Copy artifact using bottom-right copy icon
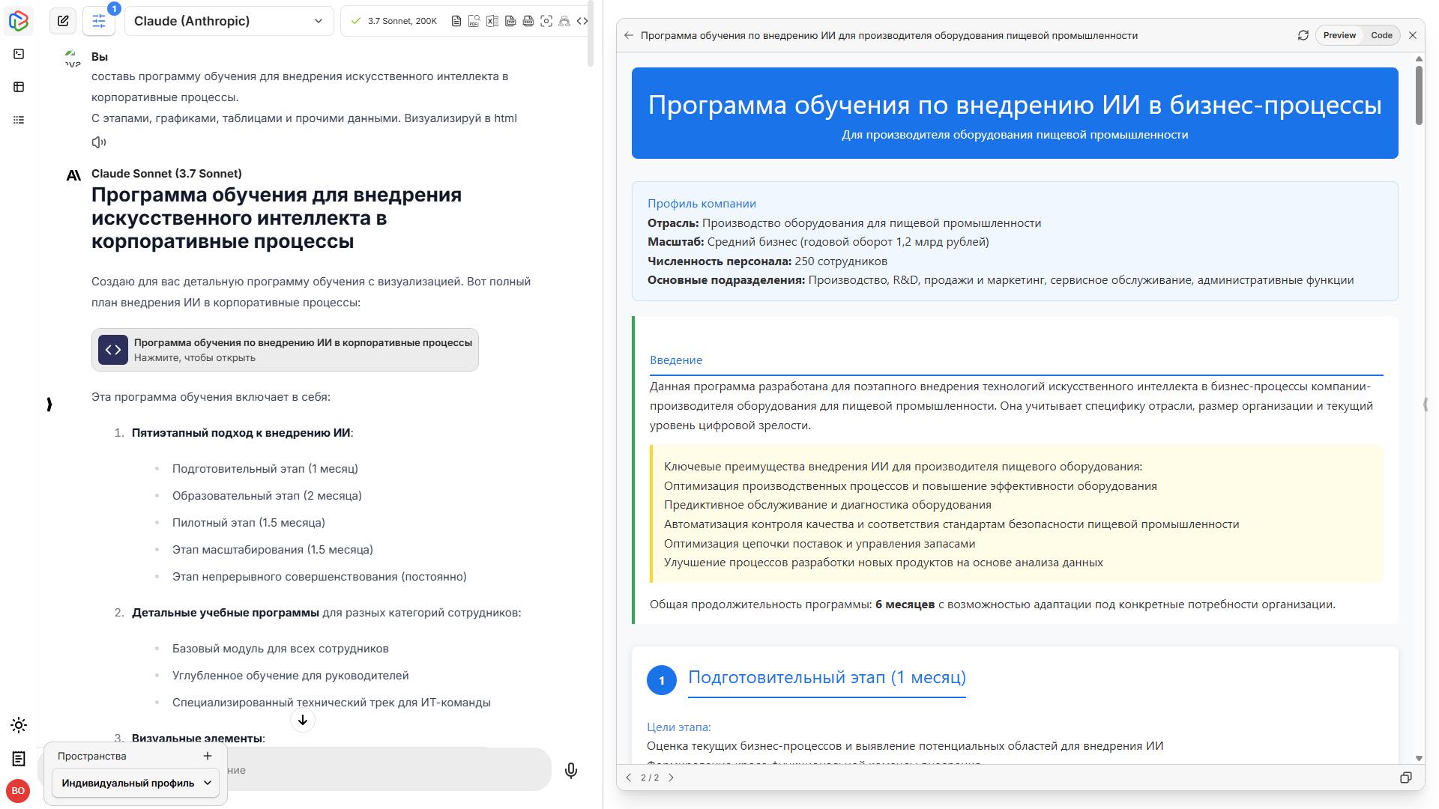The width and height of the screenshot is (1439, 809). click(x=1406, y=778)
